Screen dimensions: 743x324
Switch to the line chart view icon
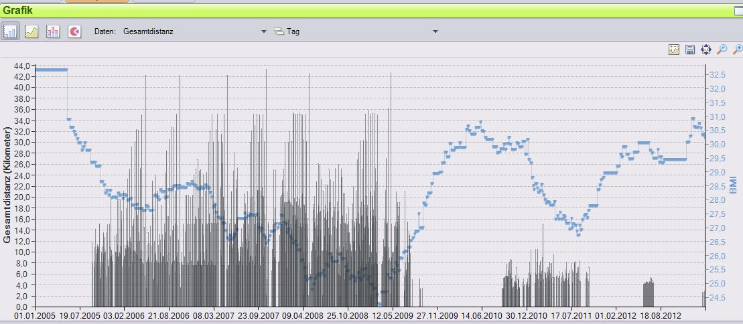coord(31,31)
